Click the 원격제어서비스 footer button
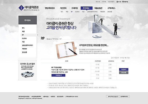The width and height of the screenshot is (148, 104). (124, 96)
